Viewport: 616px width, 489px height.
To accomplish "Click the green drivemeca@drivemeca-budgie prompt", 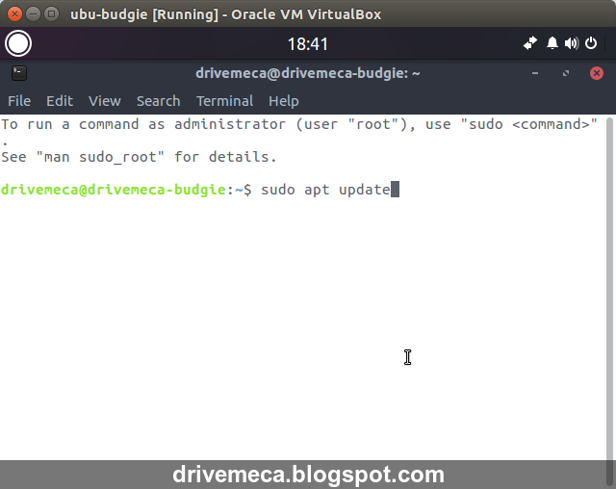I will tap(114, 190).
